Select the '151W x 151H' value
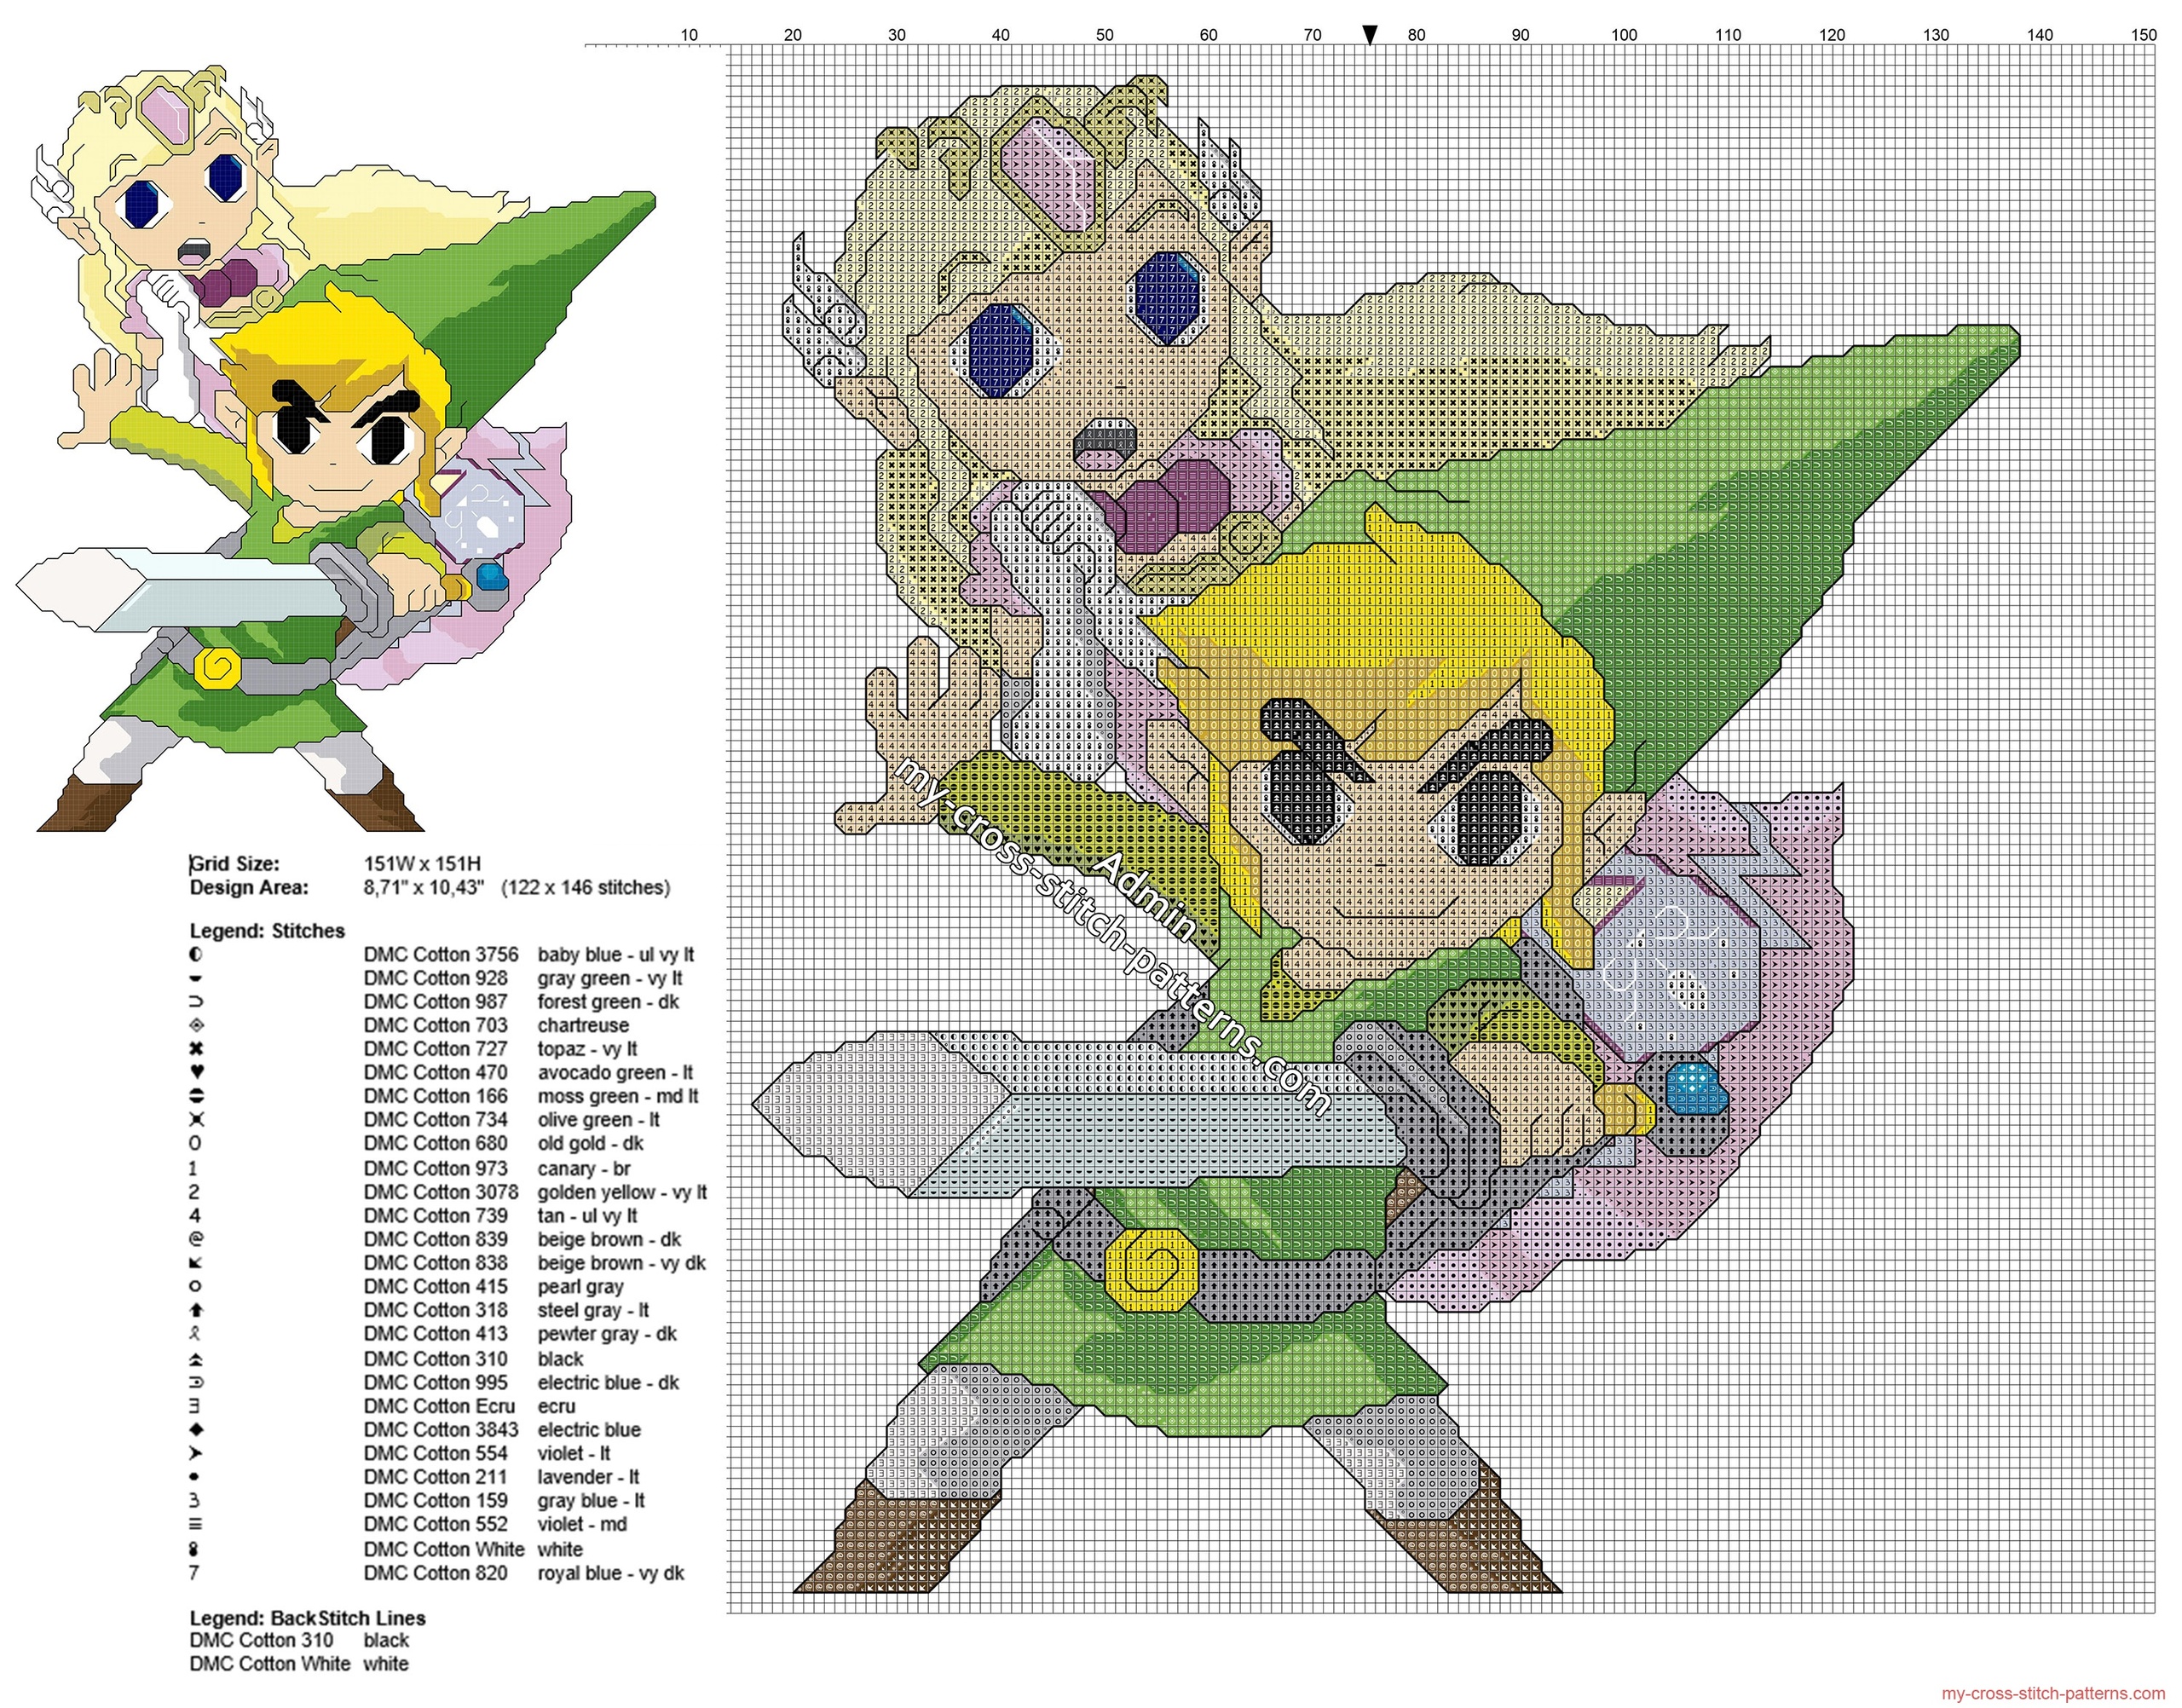Screen dimensions: 2182x1708 tap(423, 864)
